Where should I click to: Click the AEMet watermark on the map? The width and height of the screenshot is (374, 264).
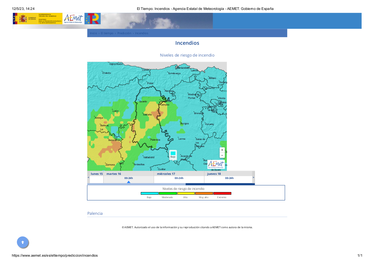[216, 164]
